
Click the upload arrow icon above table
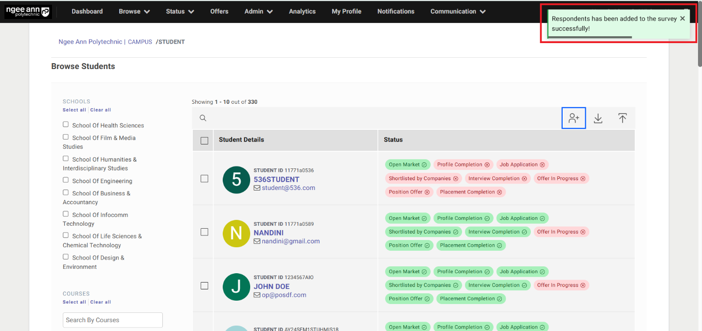(622, 118)
